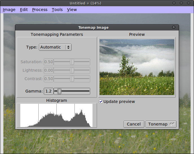Click the Untitled + (14%) window title

tap(85, 3)
